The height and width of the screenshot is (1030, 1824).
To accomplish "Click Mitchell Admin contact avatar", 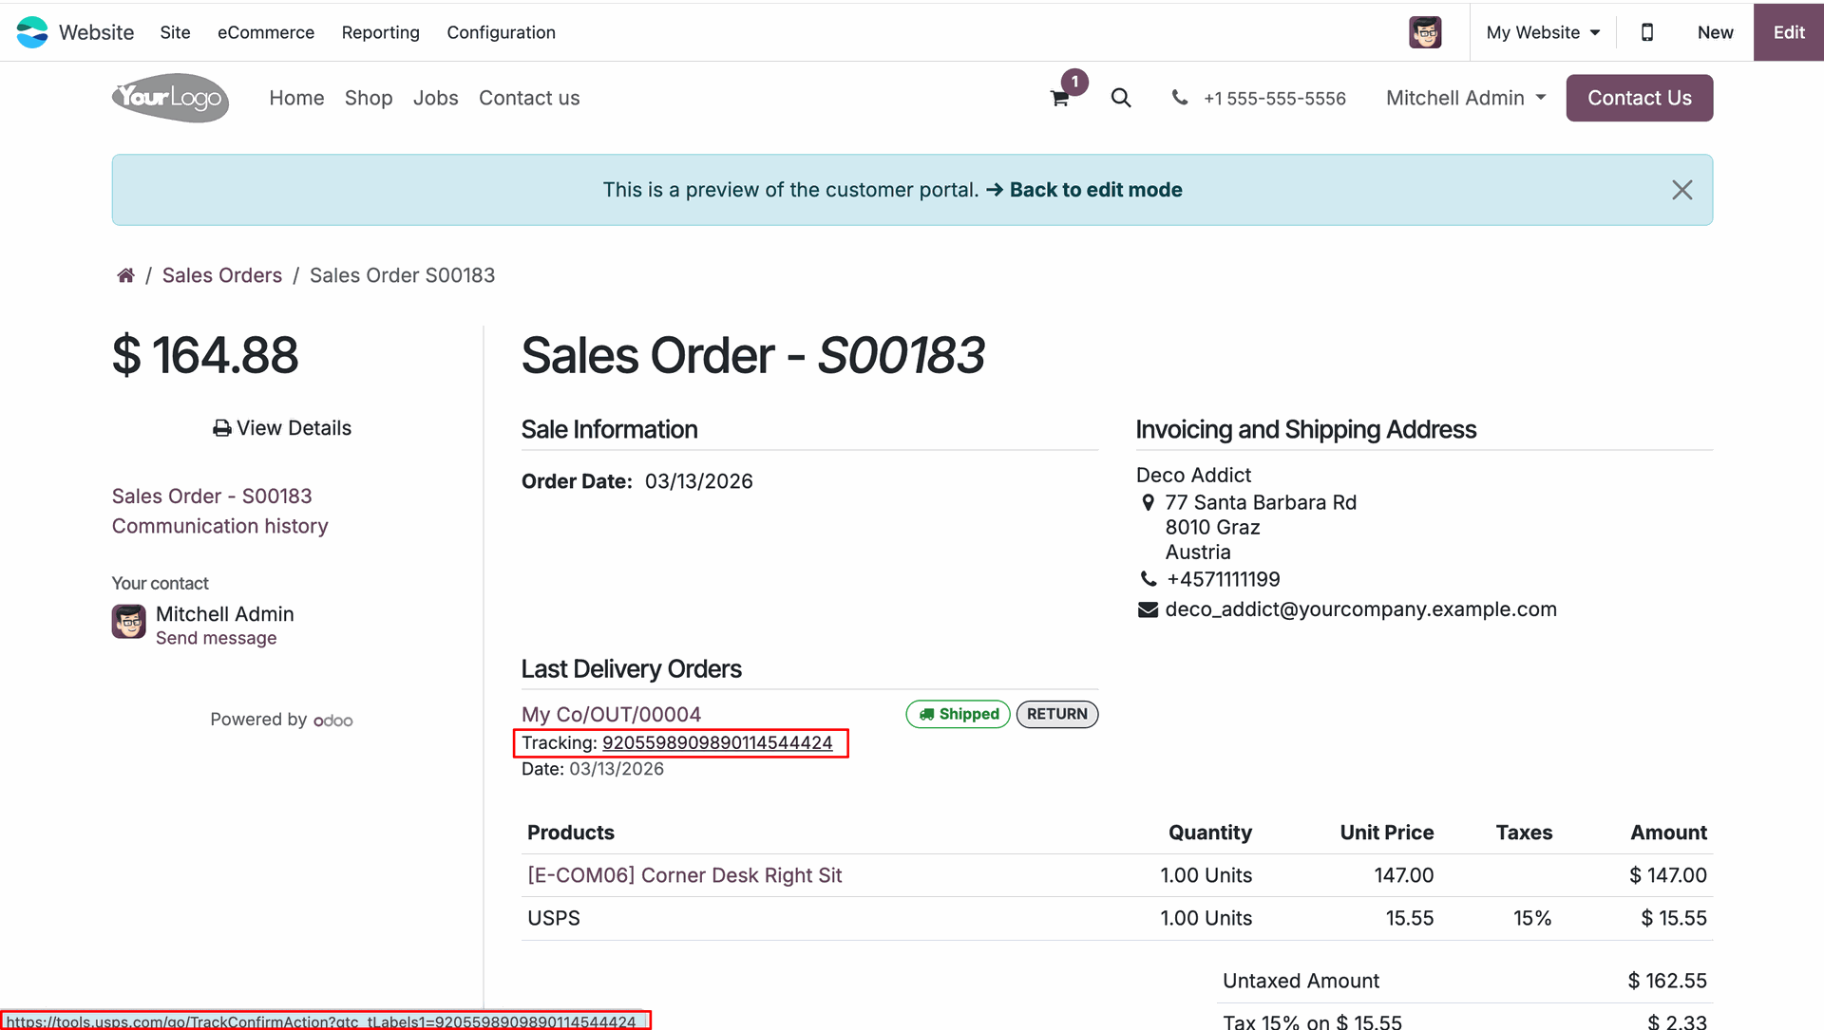I will (x=129, y=622).
